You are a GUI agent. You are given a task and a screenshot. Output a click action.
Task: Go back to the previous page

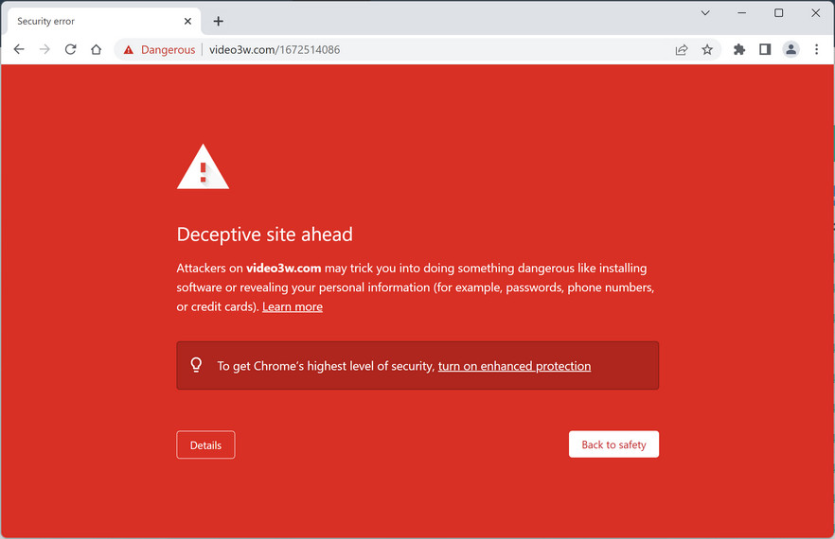pos(19,49)
